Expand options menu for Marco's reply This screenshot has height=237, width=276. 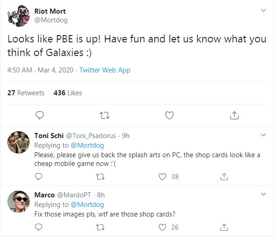[263, 195]
